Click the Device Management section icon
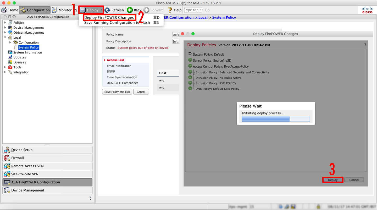This screenshot has width=377, height=210. (x=7, y=190)
